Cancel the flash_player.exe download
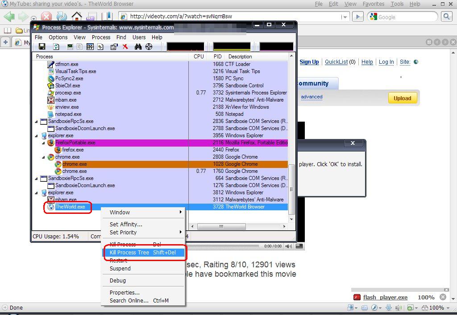This screenshot has height=315, width=457. point(443,297)
